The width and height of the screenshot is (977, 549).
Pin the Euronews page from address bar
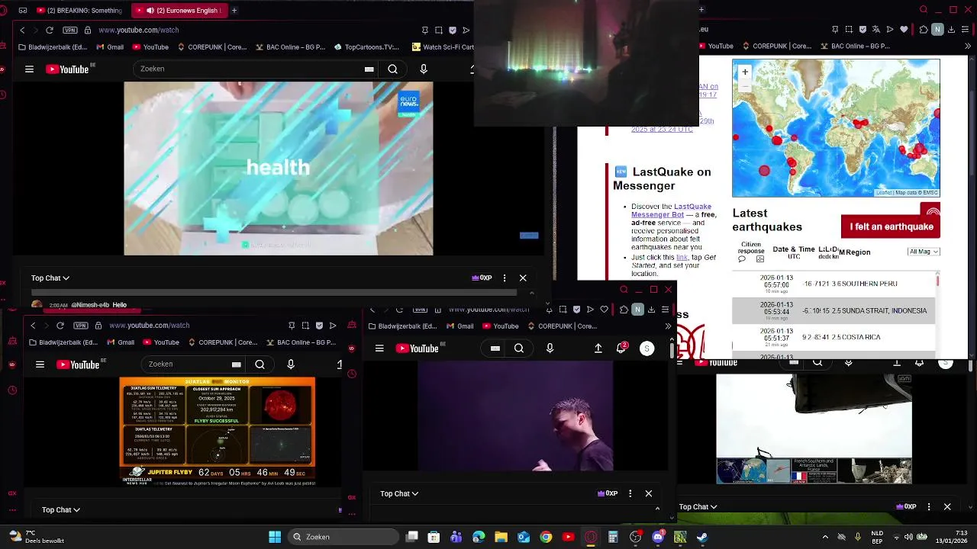(425, 30)
